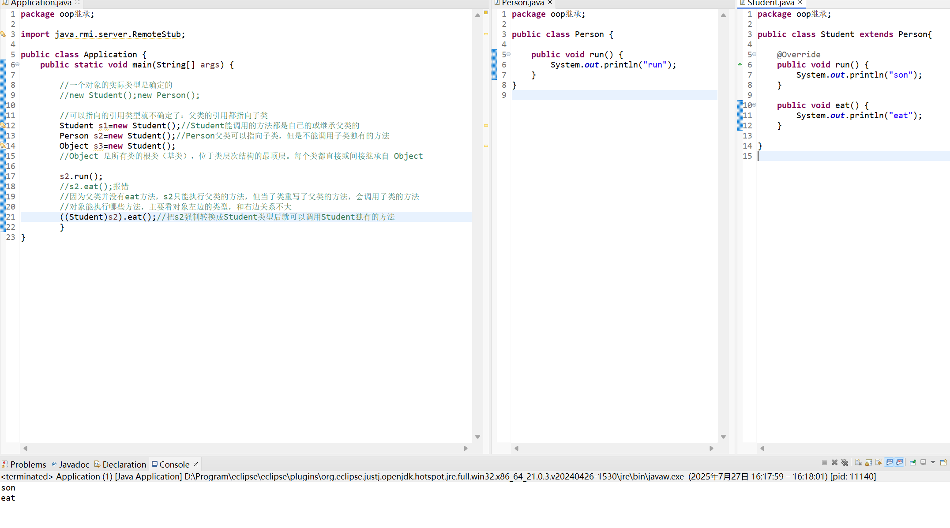Click the terminated Application launch description
Viewport: 950px width, 528px height.
click(438, 476)
